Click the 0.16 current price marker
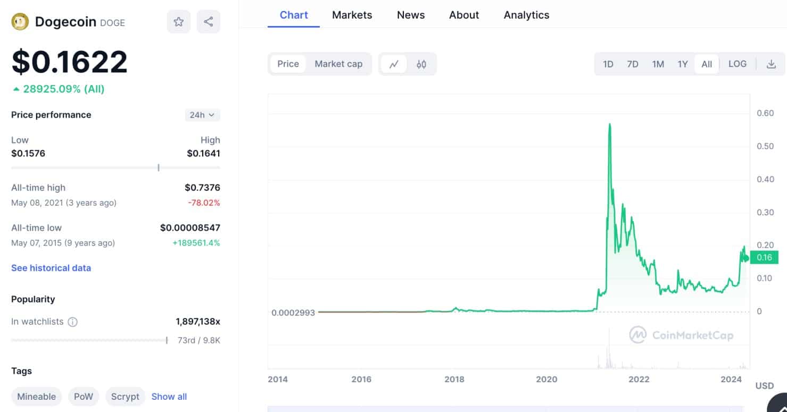 764,258
